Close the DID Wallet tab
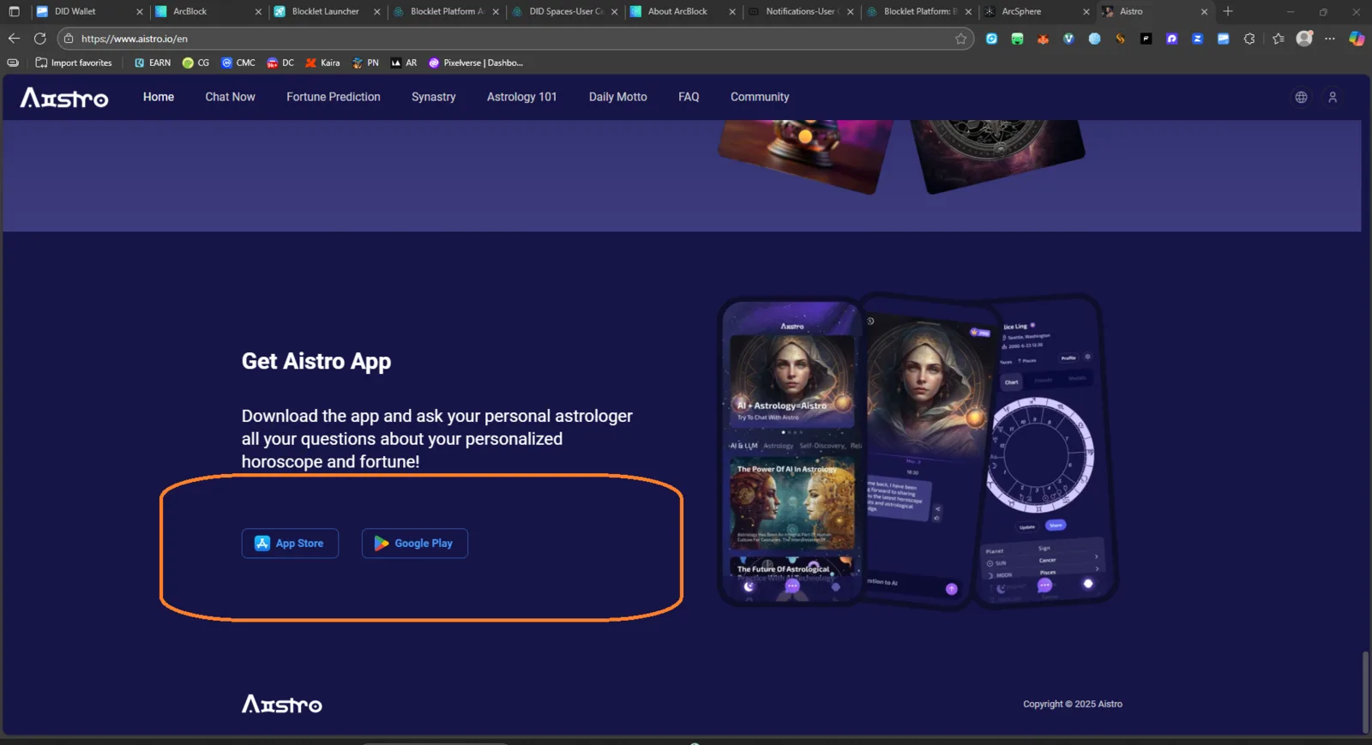The height and width of the screenshot is (745, 1372). [x=140, y=12]
